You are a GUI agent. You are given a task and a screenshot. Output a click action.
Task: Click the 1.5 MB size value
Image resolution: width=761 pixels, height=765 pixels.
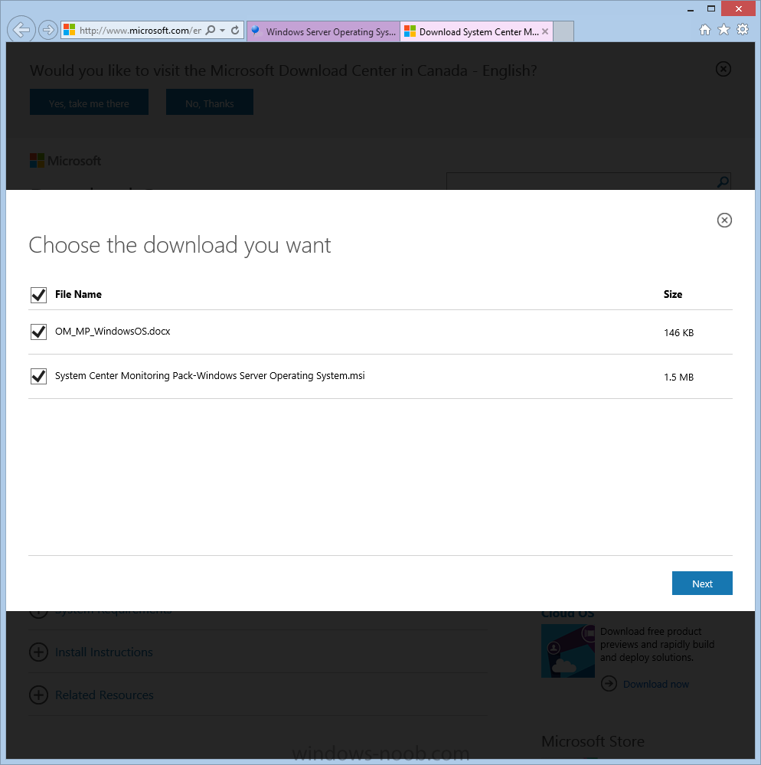(678, 377)
